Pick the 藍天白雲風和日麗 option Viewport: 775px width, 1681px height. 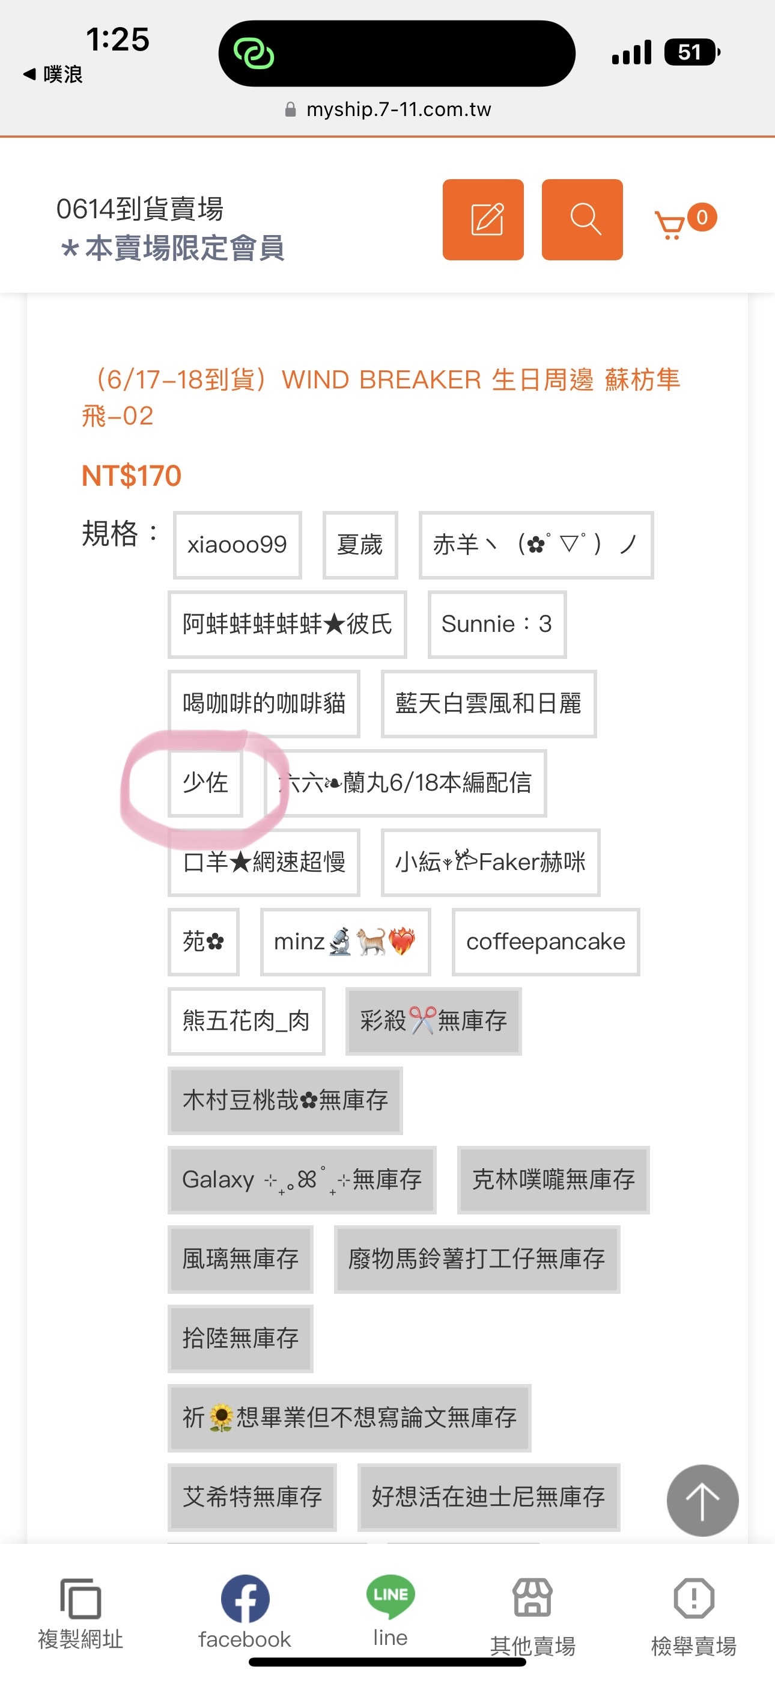pyautogui.click(x=488, y=703)
